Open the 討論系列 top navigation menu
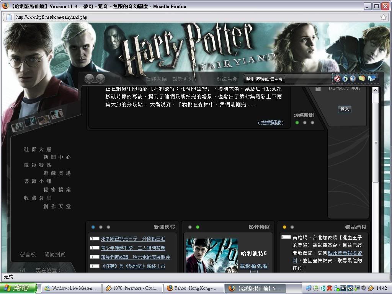This screenshot has height=294, width=392. tap(183, 79)
